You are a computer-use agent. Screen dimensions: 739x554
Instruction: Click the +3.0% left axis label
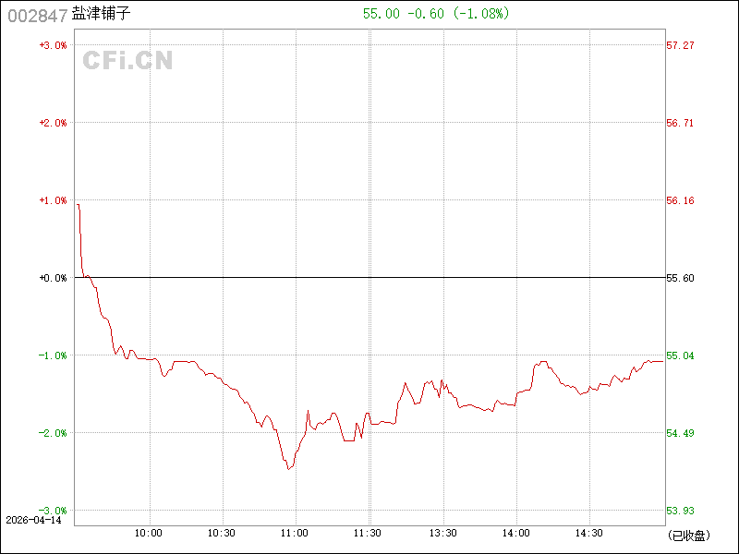click(53, 45)
